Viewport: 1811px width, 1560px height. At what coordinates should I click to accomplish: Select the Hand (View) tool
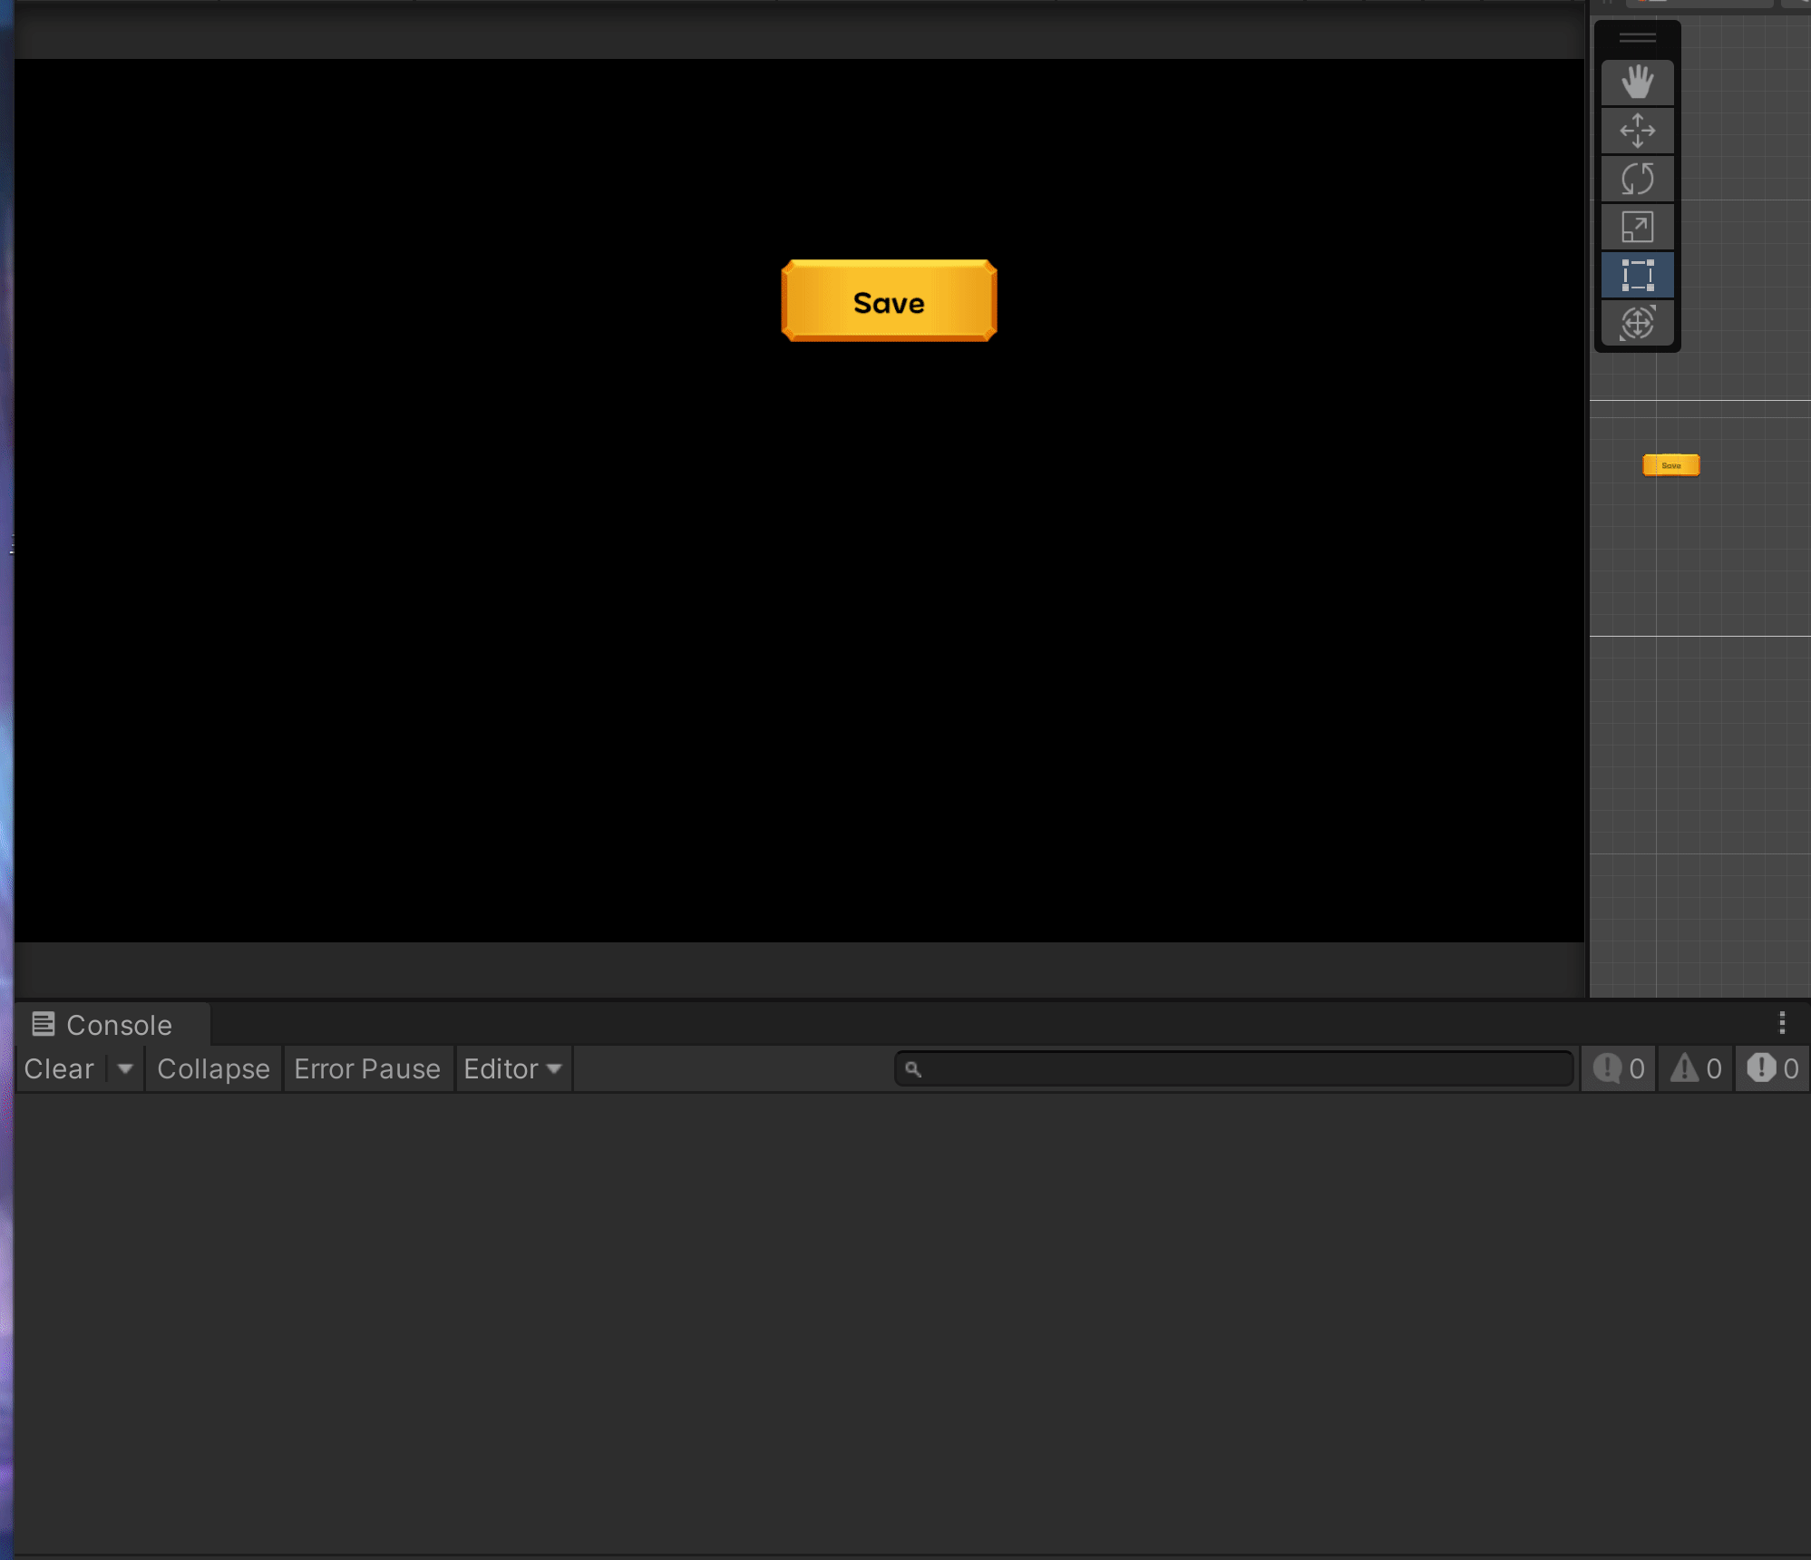pyautogui.click(x=1637, y=83)
